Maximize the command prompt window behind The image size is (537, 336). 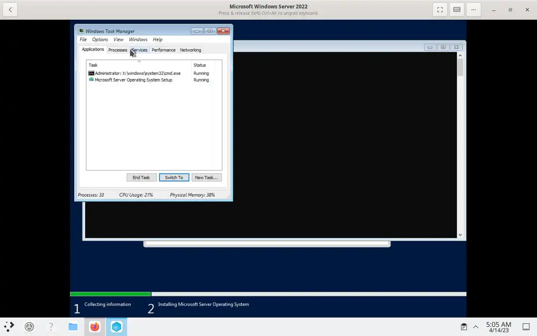click(x=443, y=47)
